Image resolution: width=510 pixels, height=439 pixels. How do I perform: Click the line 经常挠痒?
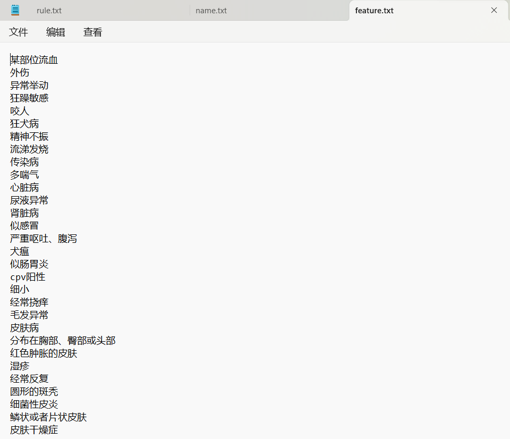click(x=29, y=302)
